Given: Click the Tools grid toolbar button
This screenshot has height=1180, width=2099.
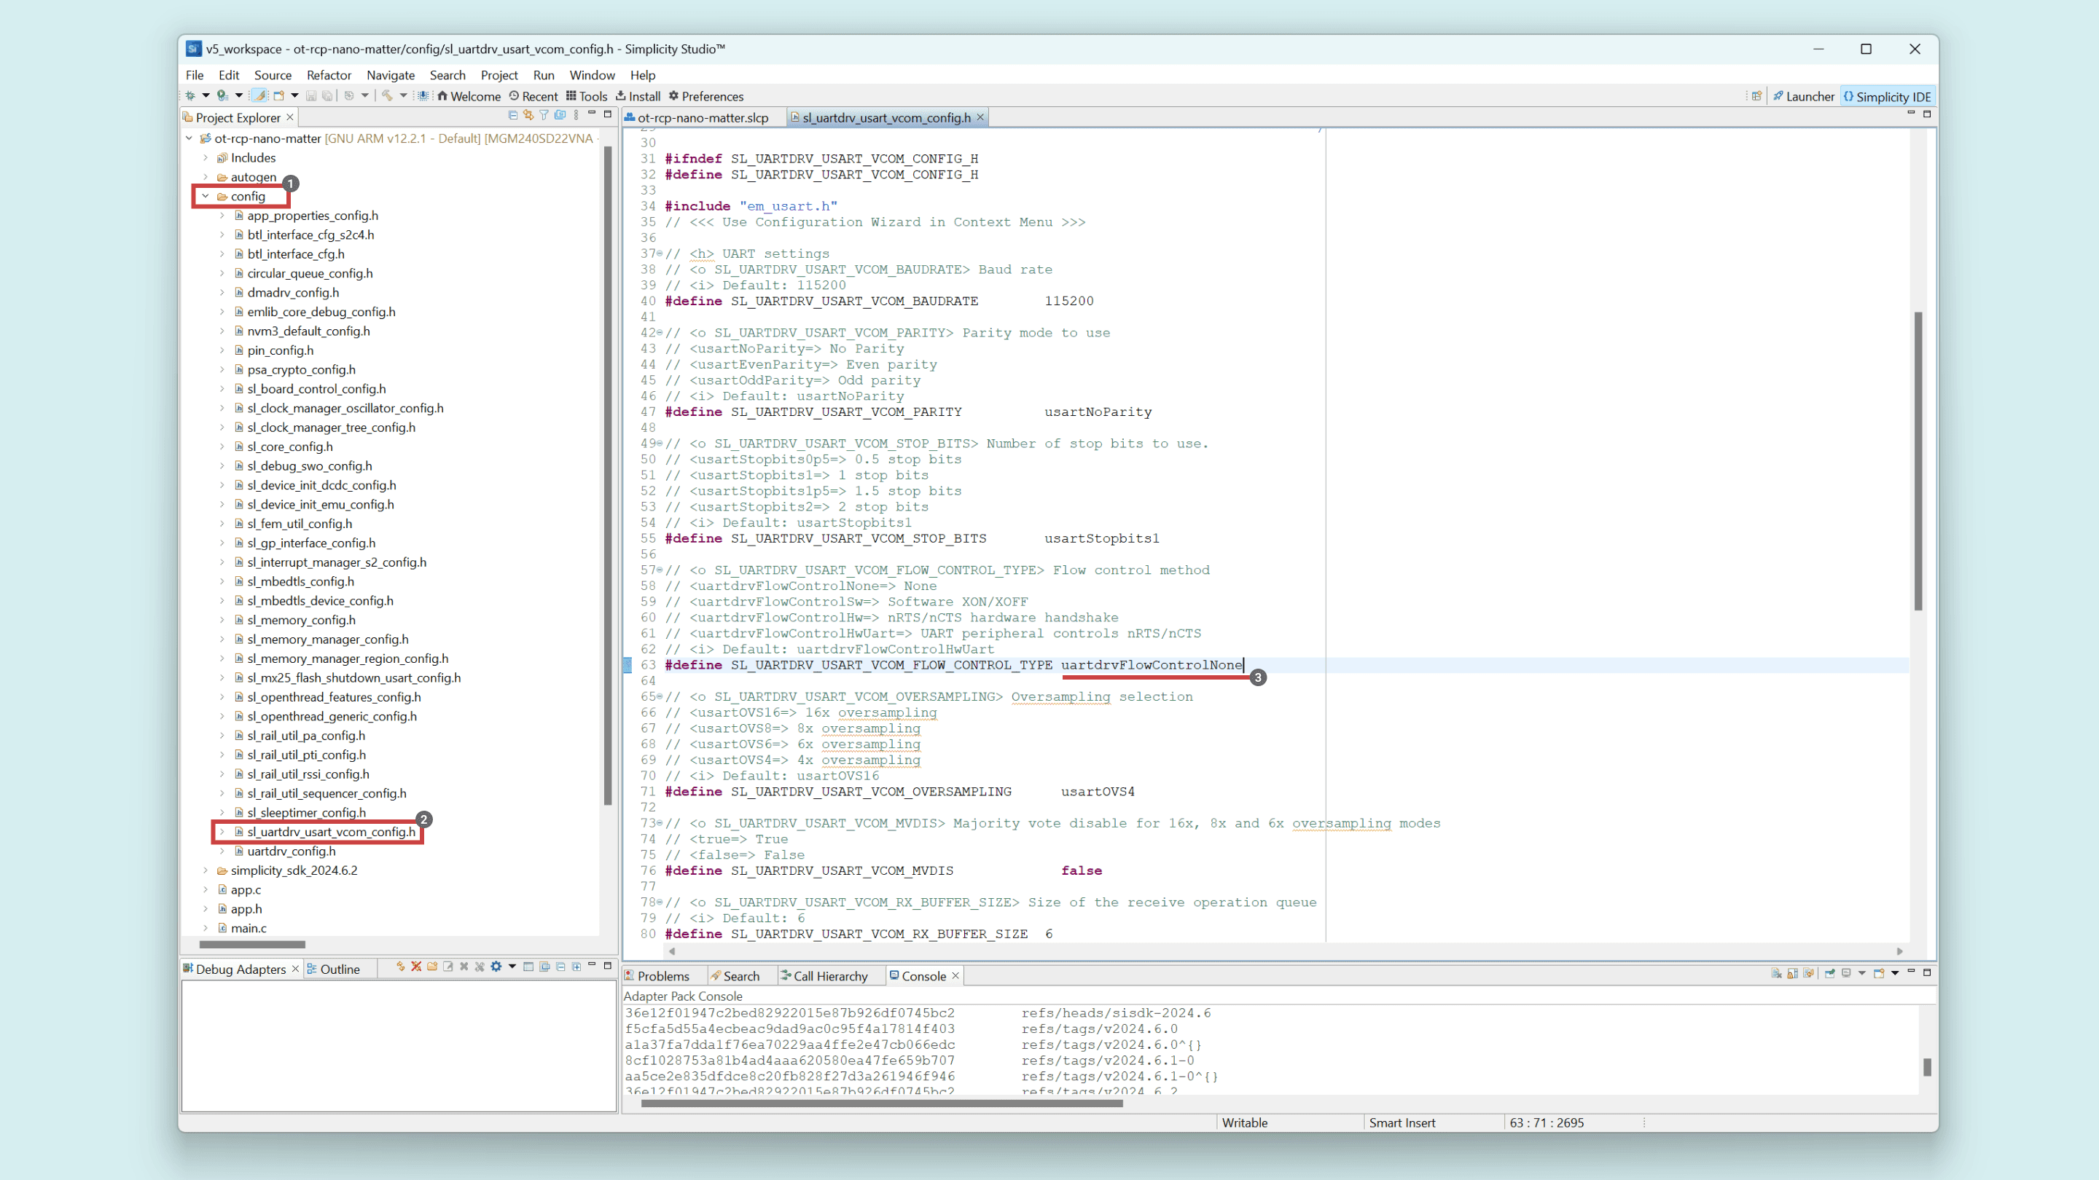Looking at the screenshot, I should click(x=587, y=96).
